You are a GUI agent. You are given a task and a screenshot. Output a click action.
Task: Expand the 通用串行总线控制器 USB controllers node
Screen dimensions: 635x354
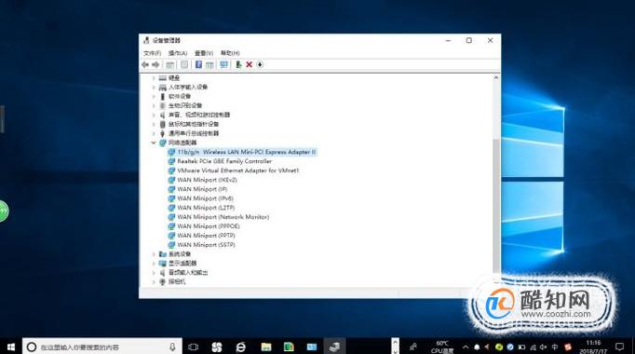154,133
